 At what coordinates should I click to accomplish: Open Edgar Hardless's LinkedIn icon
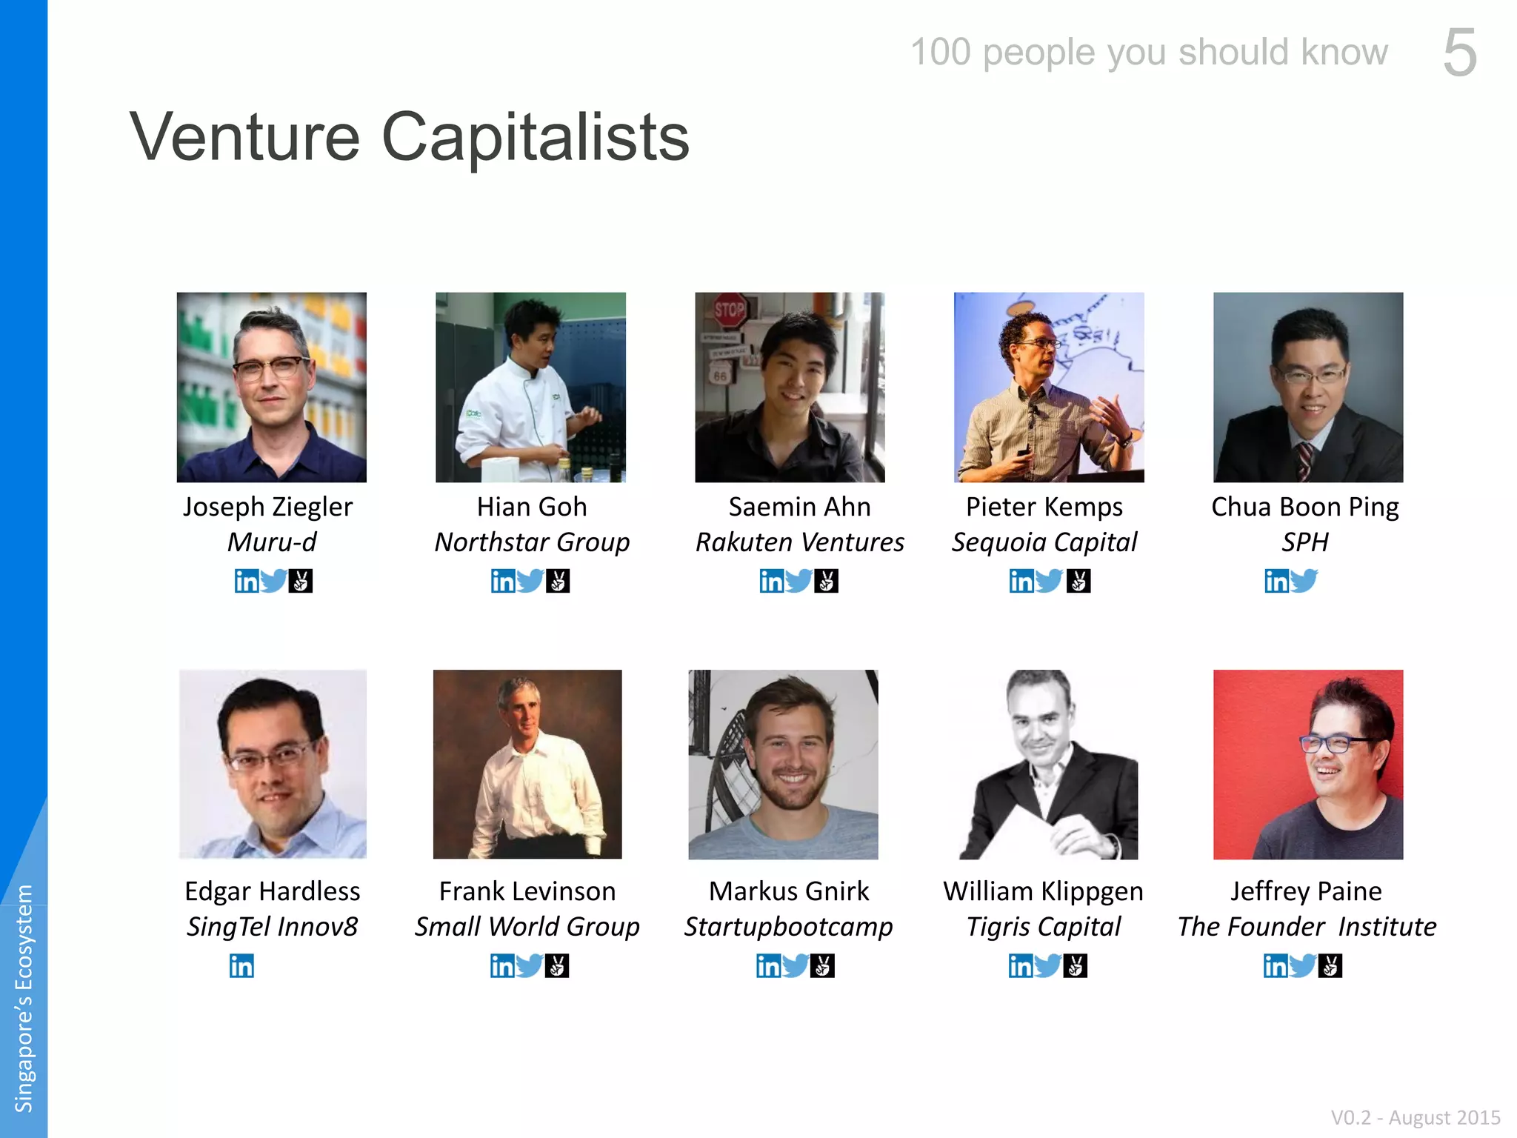tap(241, 965)
